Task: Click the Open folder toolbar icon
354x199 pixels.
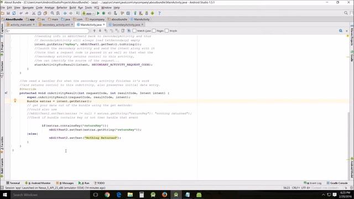Action: coord(3,13)
